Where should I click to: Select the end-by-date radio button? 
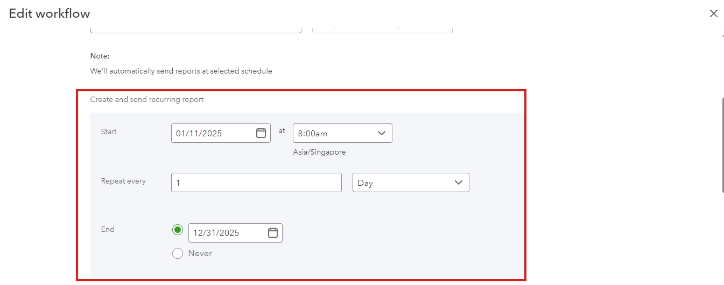point(178,230)
